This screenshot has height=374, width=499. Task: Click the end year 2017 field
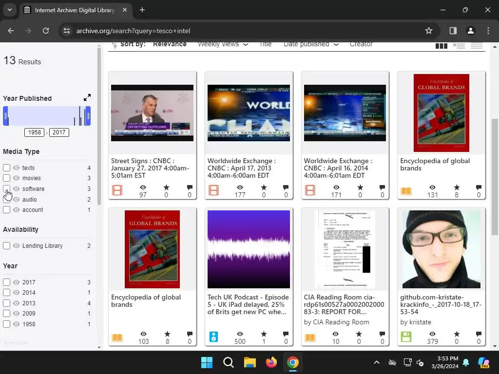click(x=59, y=132)
